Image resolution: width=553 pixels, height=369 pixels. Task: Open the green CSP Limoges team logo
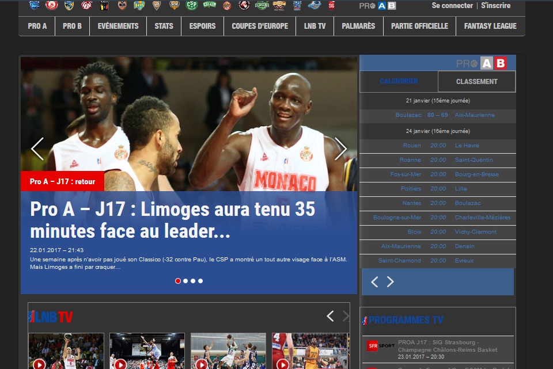(x=191, y=5)
